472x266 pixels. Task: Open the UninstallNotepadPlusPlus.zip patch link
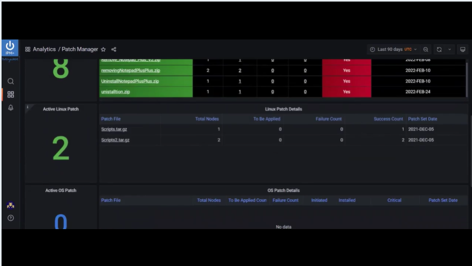click(130, 81)
